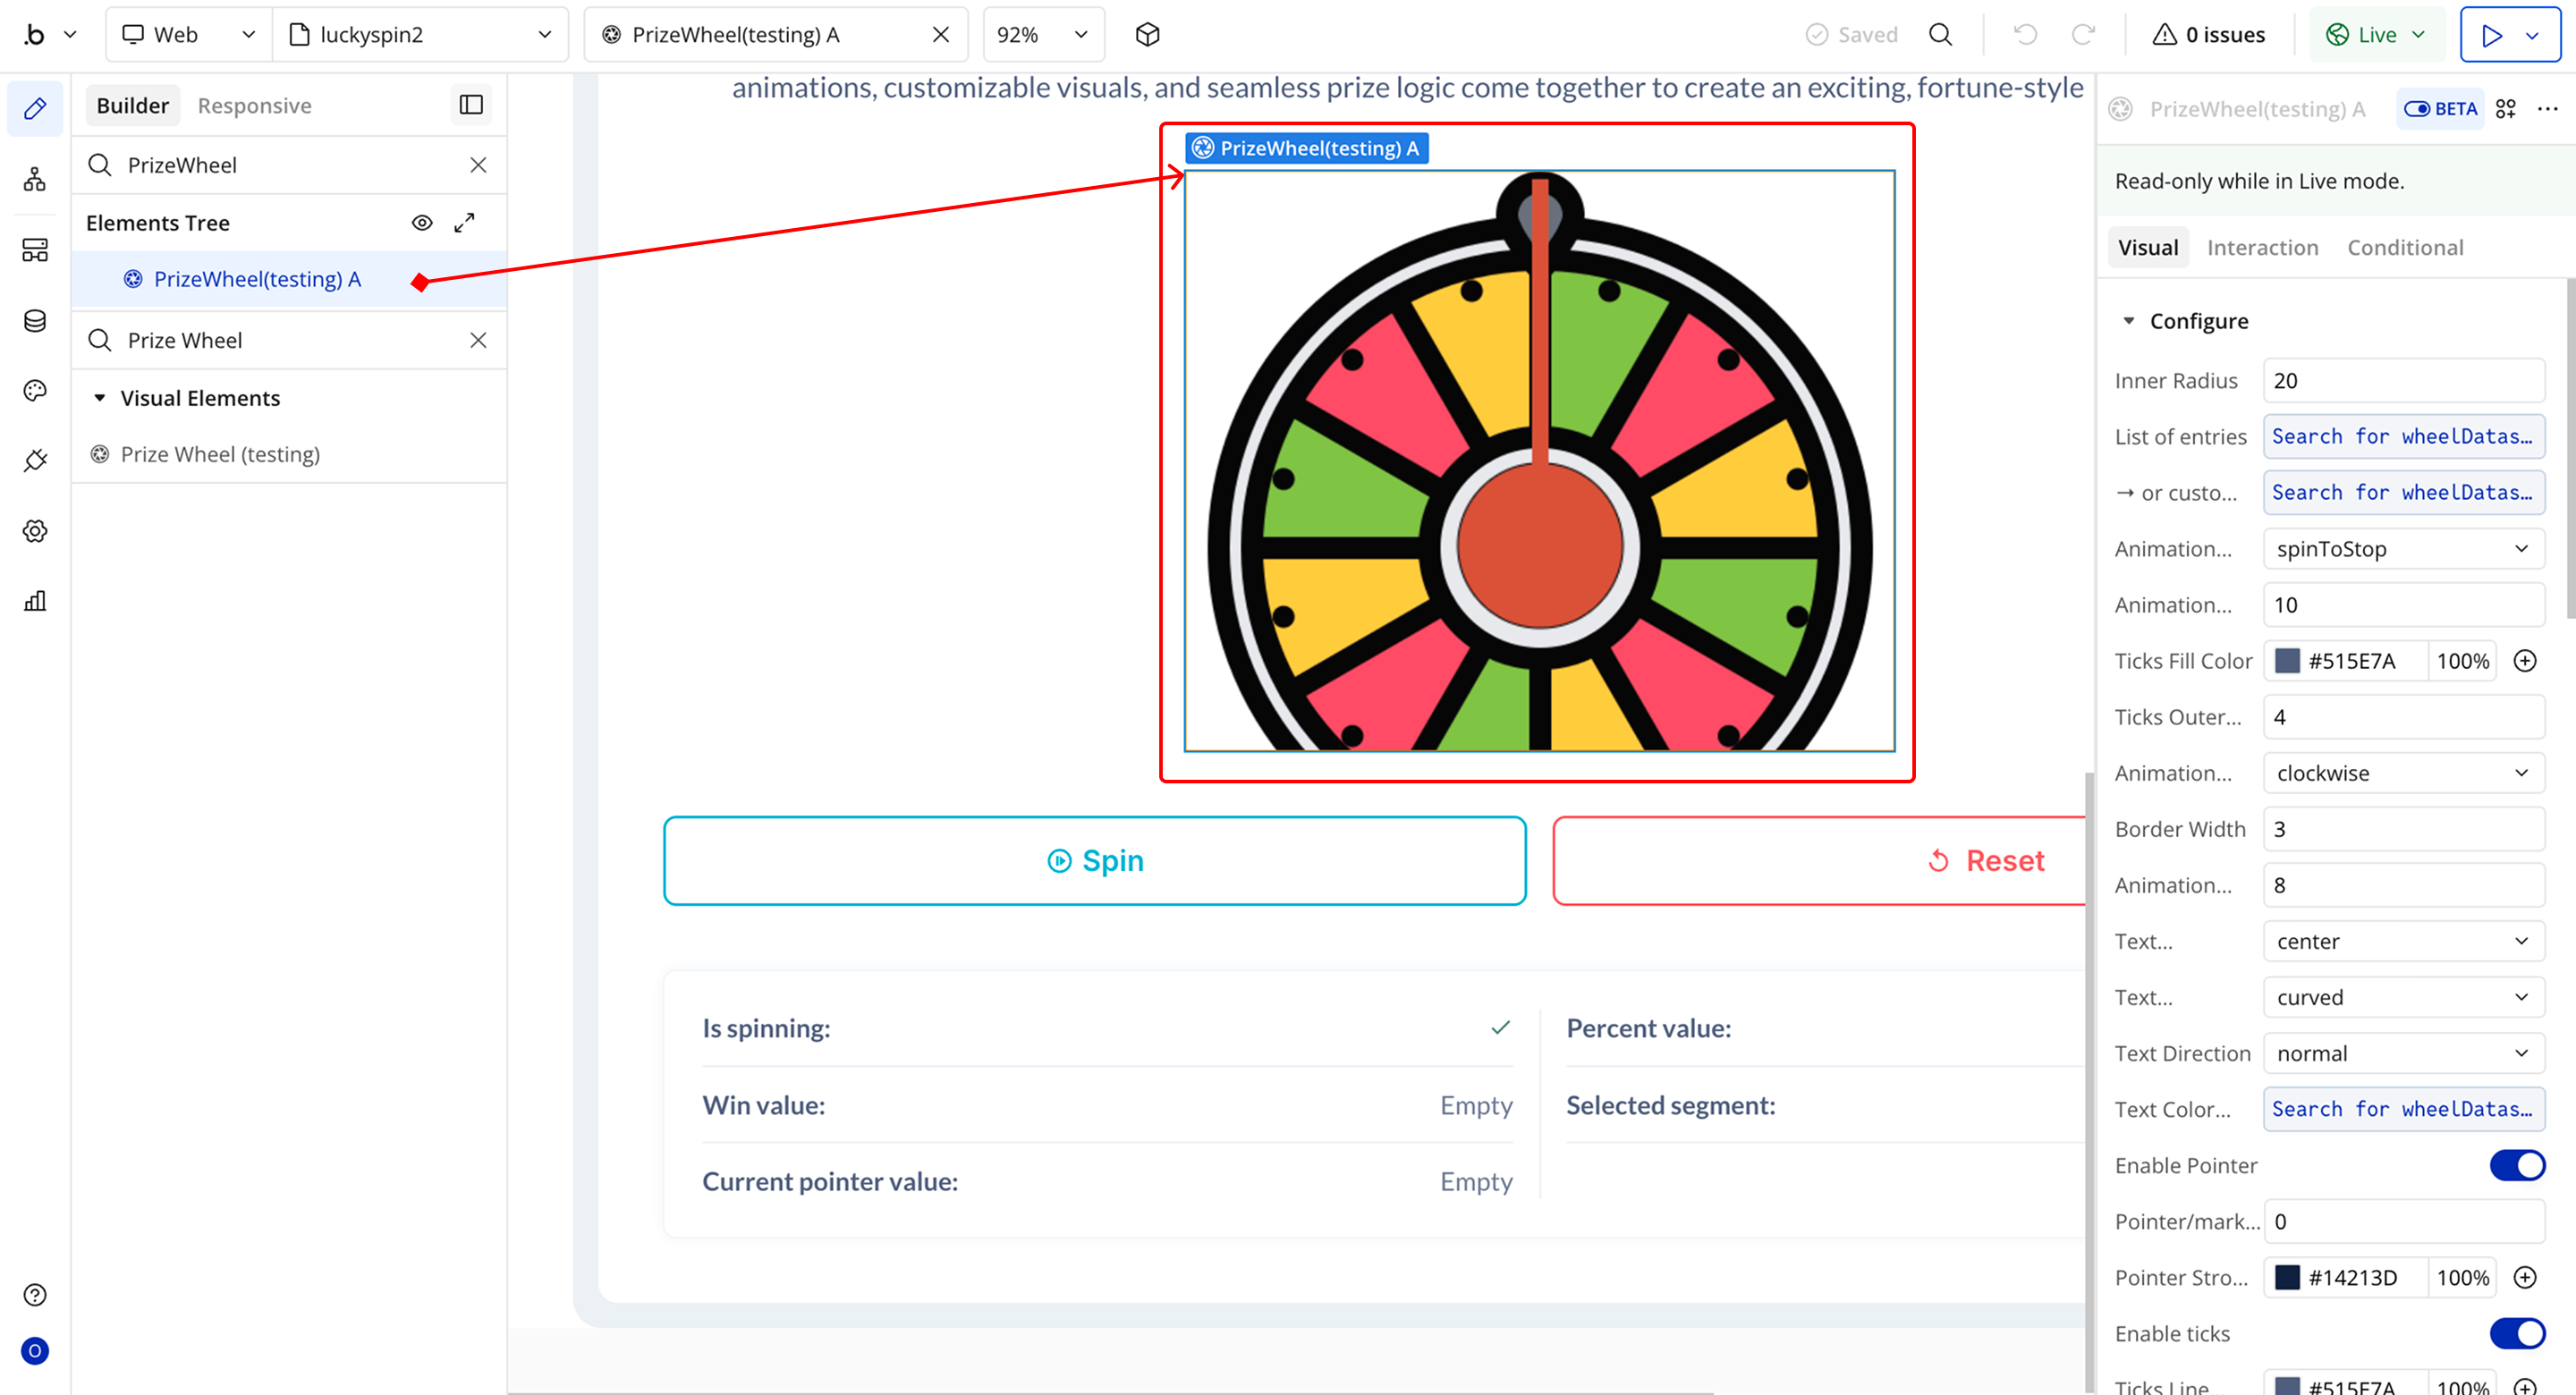The image size is (2576, 1395).
Task: Click the Ticks Fill Color swatch
Action: [2287, 661]
